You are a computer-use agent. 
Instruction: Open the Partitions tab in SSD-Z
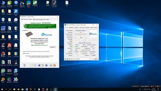tap(76, 28)
